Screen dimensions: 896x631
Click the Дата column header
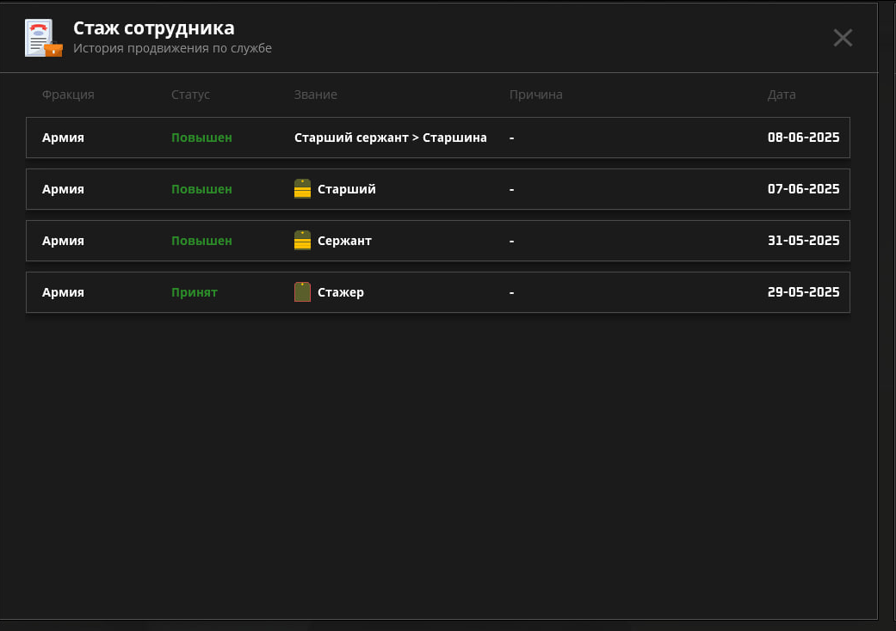coord(782,95)
